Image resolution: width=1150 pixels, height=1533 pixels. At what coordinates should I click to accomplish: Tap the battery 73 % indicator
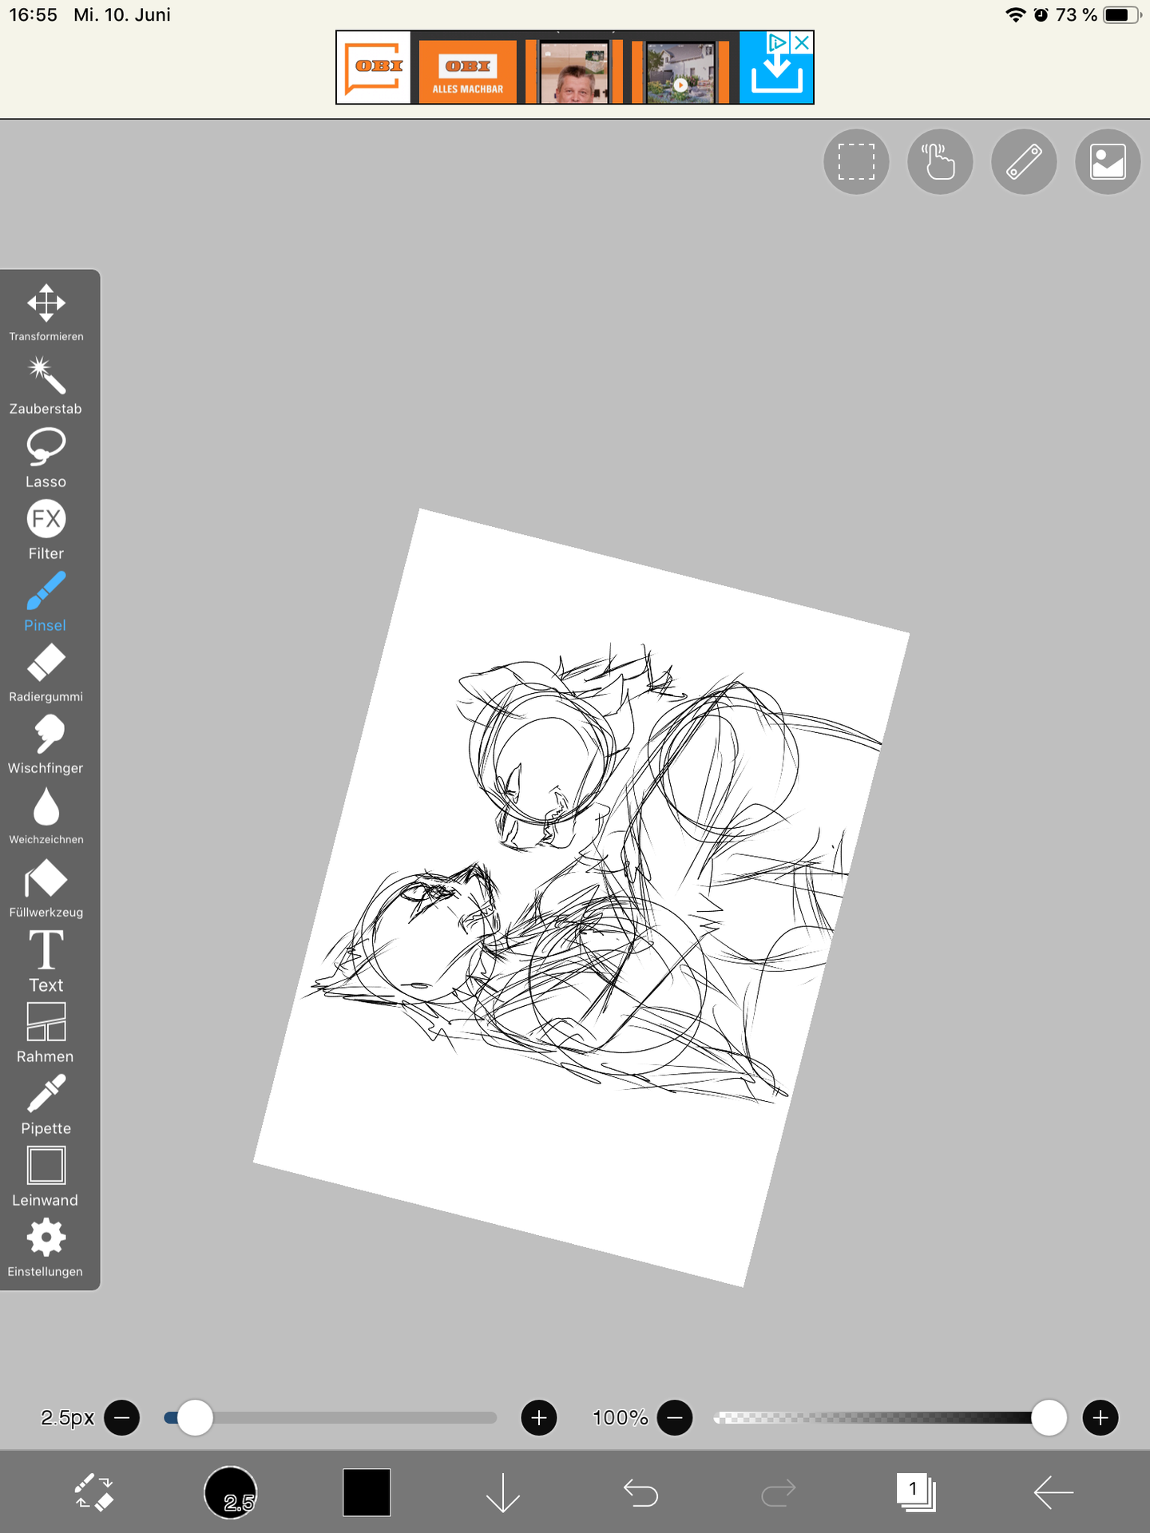(x=1098, y=15)
